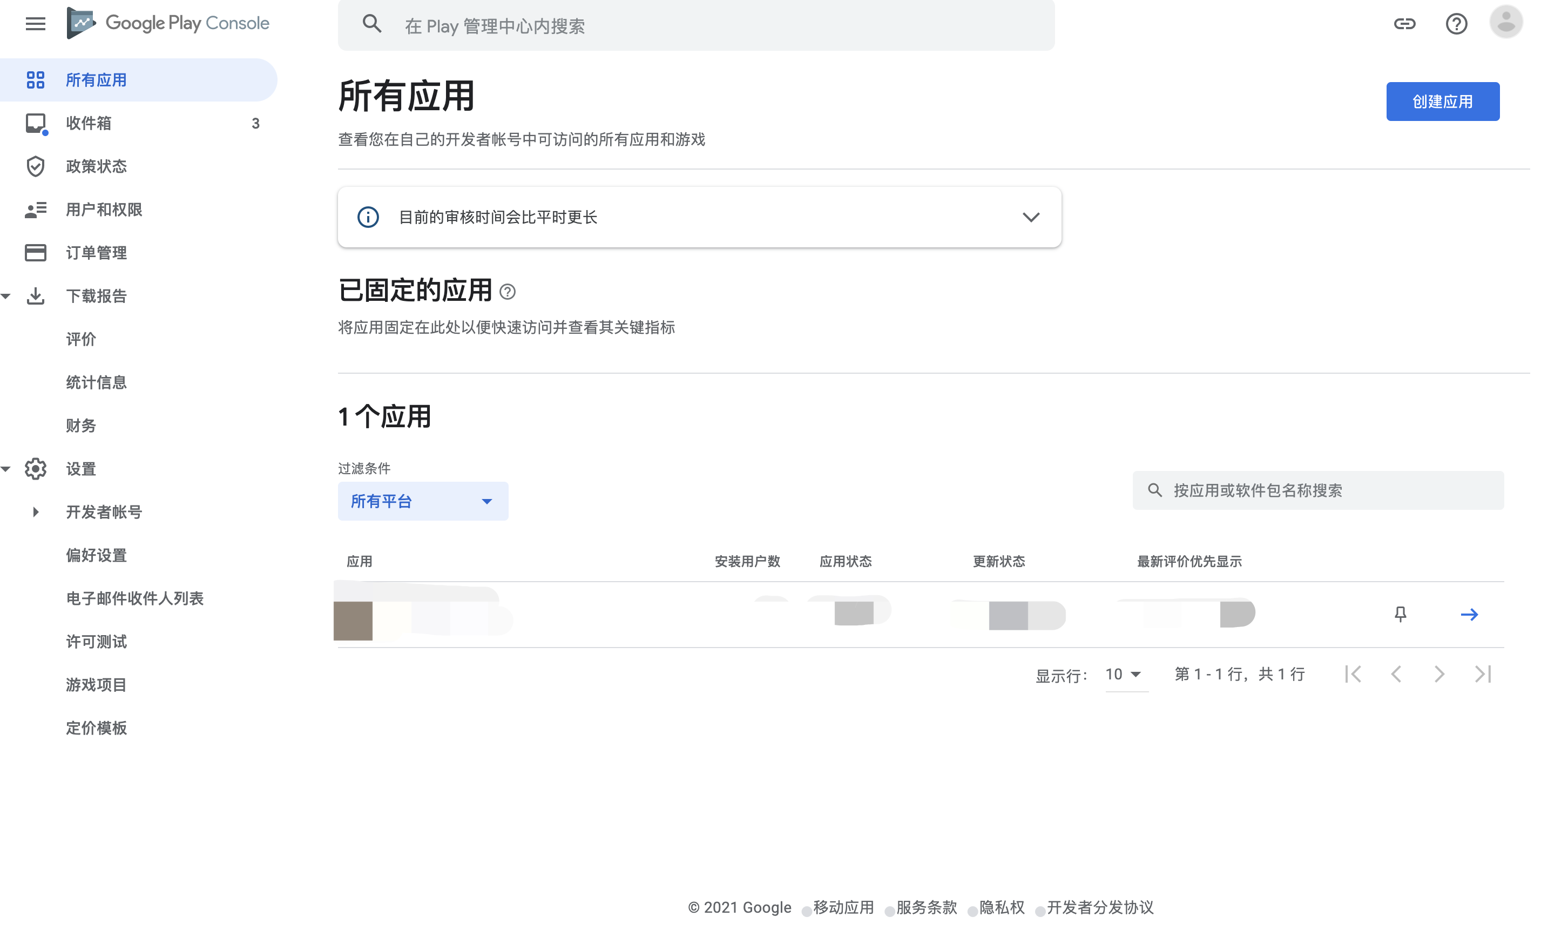Click the 收件箱 inbox icon
Screen dimensions: 1541x930
pos(36,124)
